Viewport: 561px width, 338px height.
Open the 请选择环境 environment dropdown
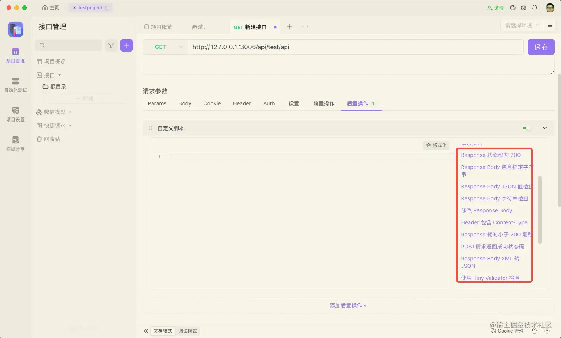[522, 25]
